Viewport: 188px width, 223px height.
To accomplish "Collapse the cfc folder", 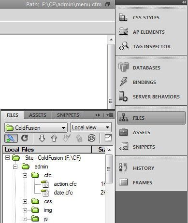I will [x=25, y=175].
